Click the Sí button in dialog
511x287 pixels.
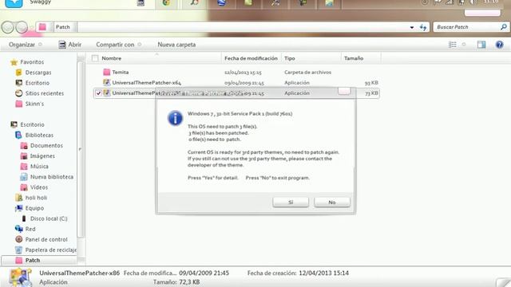point(291,202)
